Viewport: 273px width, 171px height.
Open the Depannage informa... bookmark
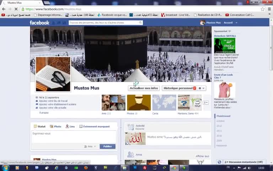tap(48, 15)
